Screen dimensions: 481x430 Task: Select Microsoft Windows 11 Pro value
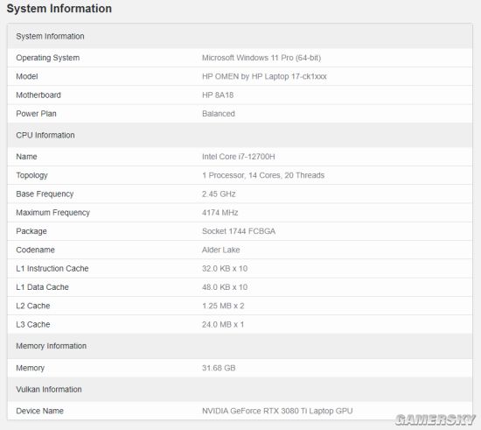[261, 58]
